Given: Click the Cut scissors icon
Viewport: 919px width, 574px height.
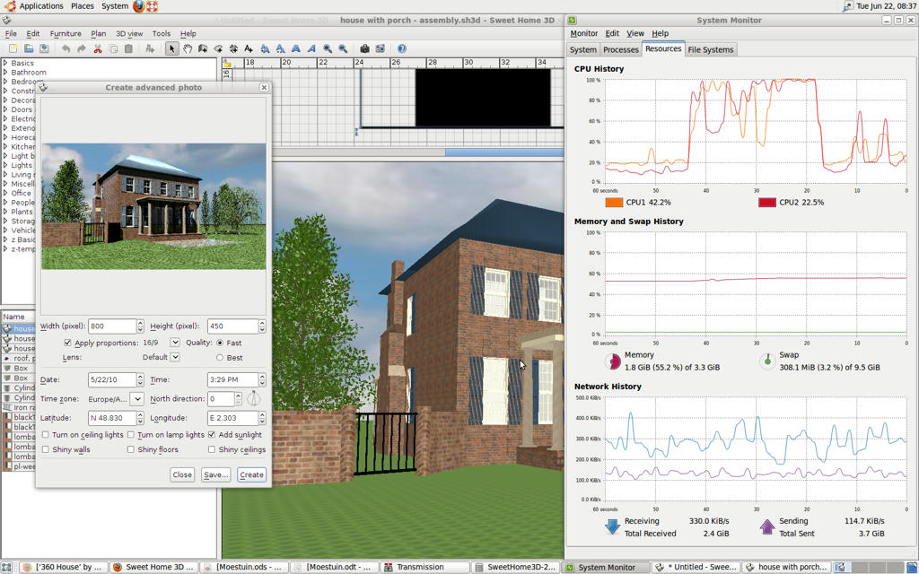Looking at the screenshot, I should 98,48.
